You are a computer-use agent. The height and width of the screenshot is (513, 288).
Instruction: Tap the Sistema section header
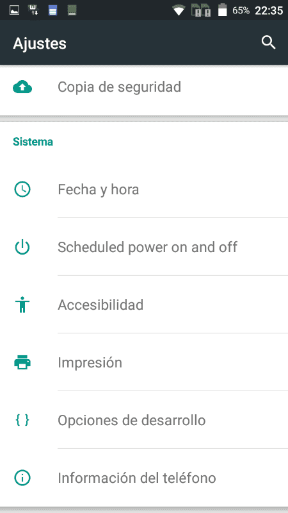coord(33,142)
